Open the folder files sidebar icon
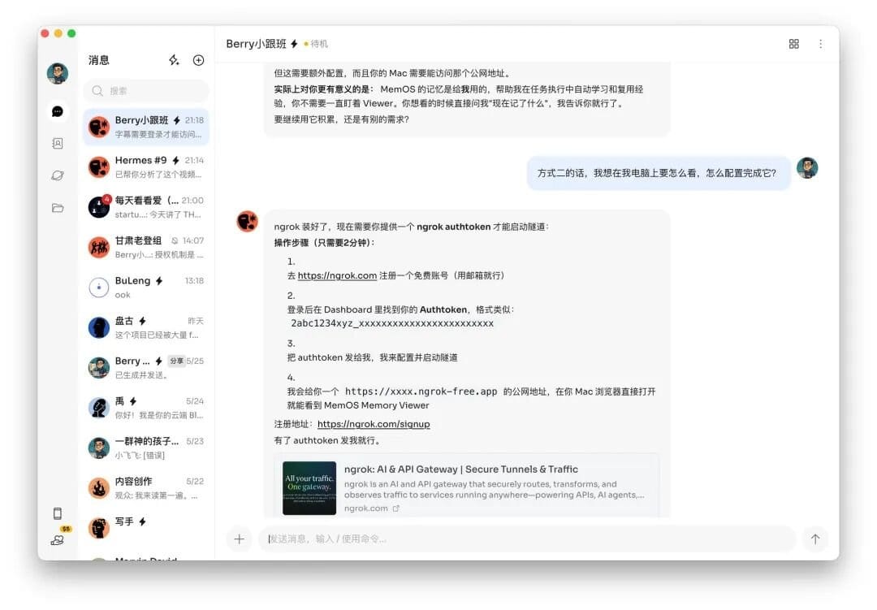This screenshot has width=877, height=610. point(57,208)
